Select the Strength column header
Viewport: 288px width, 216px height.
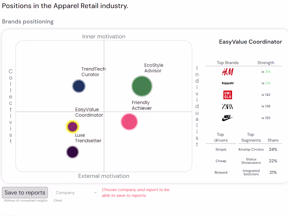[266, 63]
